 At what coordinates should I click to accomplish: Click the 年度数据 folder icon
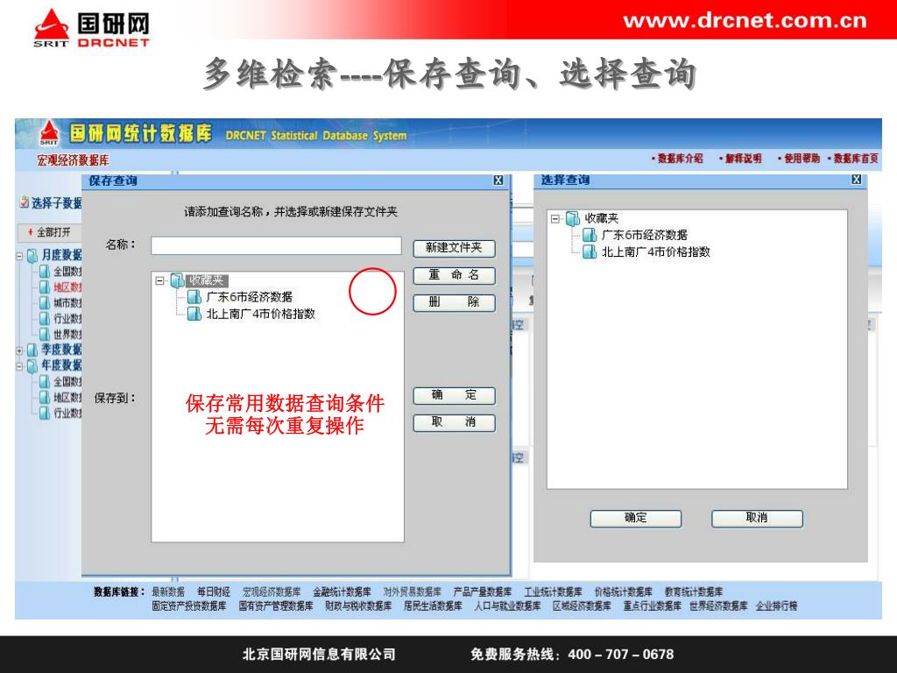click(32, 365)
